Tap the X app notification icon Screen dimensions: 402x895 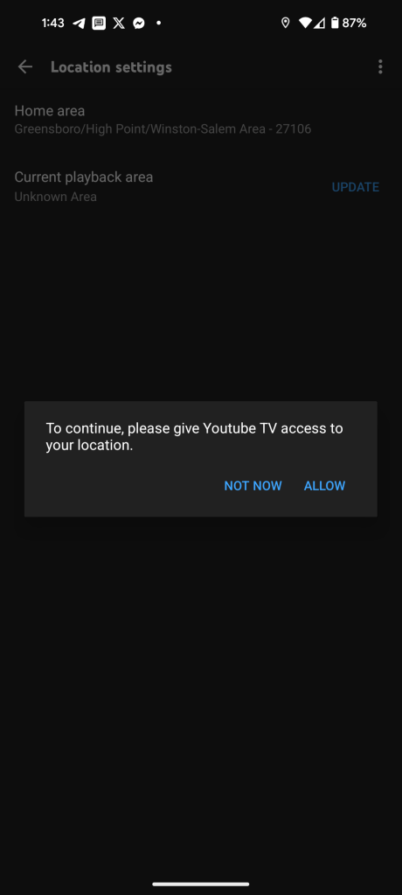[x=119, y=24]
